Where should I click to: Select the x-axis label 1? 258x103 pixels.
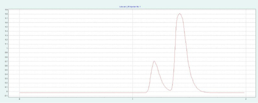pos(133,99)
